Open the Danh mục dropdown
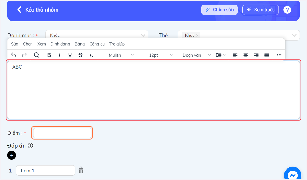307x180 pixels. (x=97, y=35)
